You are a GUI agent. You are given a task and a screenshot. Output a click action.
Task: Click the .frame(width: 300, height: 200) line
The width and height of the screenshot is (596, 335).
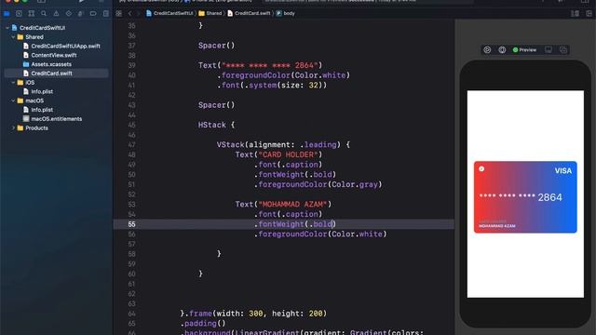[x=253, y=314]
